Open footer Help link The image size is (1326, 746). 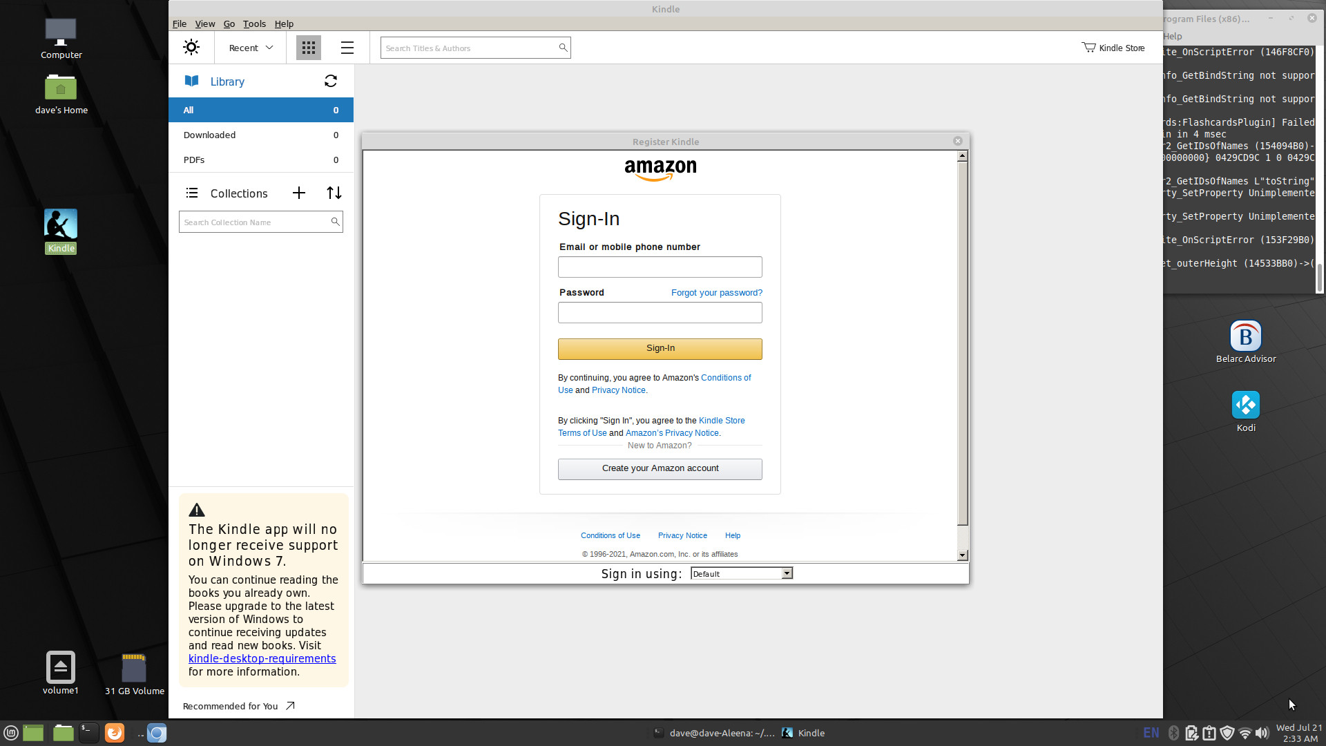pyautogui.click(x=733, y=536)
